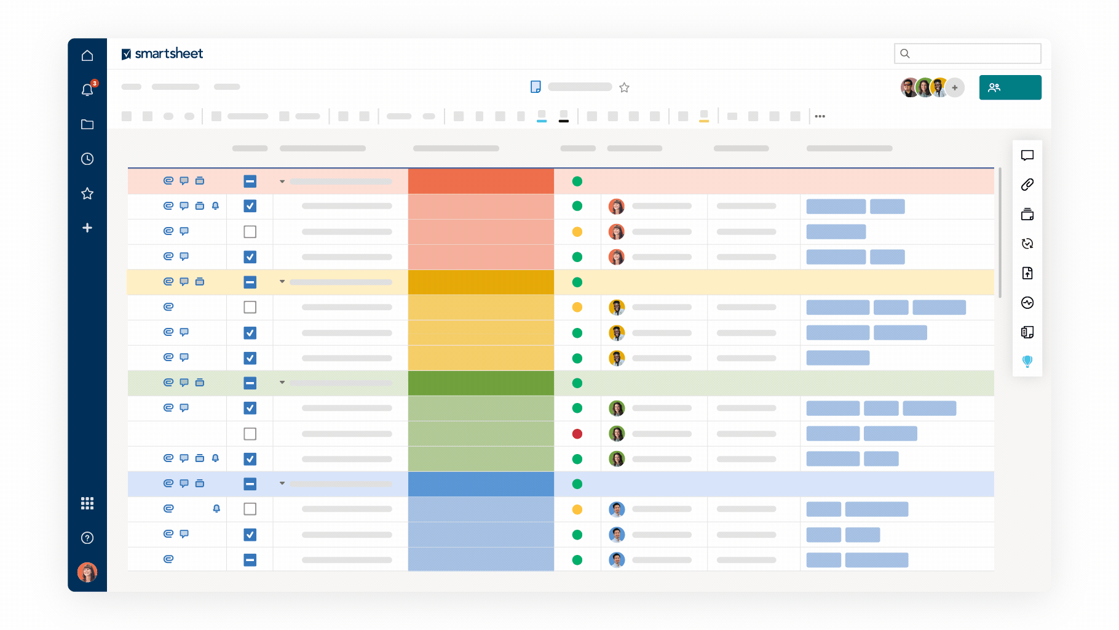
Task: Open the Conversations panel
Action: click(1027, 156)
